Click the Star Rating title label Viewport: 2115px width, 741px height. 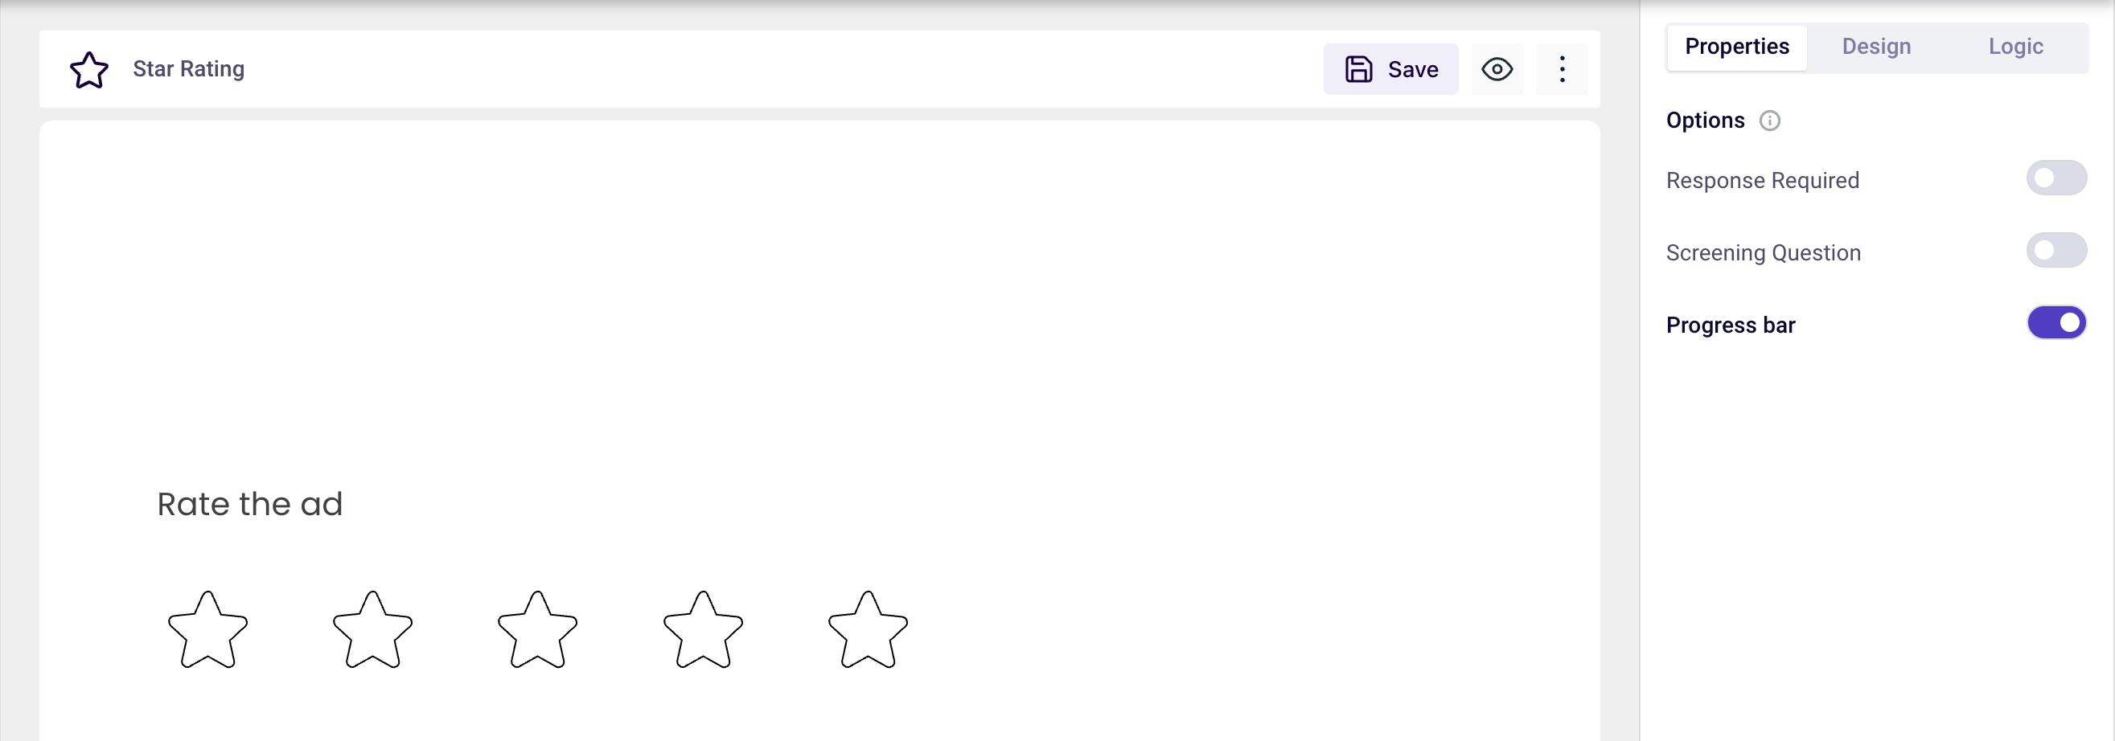click(x=189, y=69)
